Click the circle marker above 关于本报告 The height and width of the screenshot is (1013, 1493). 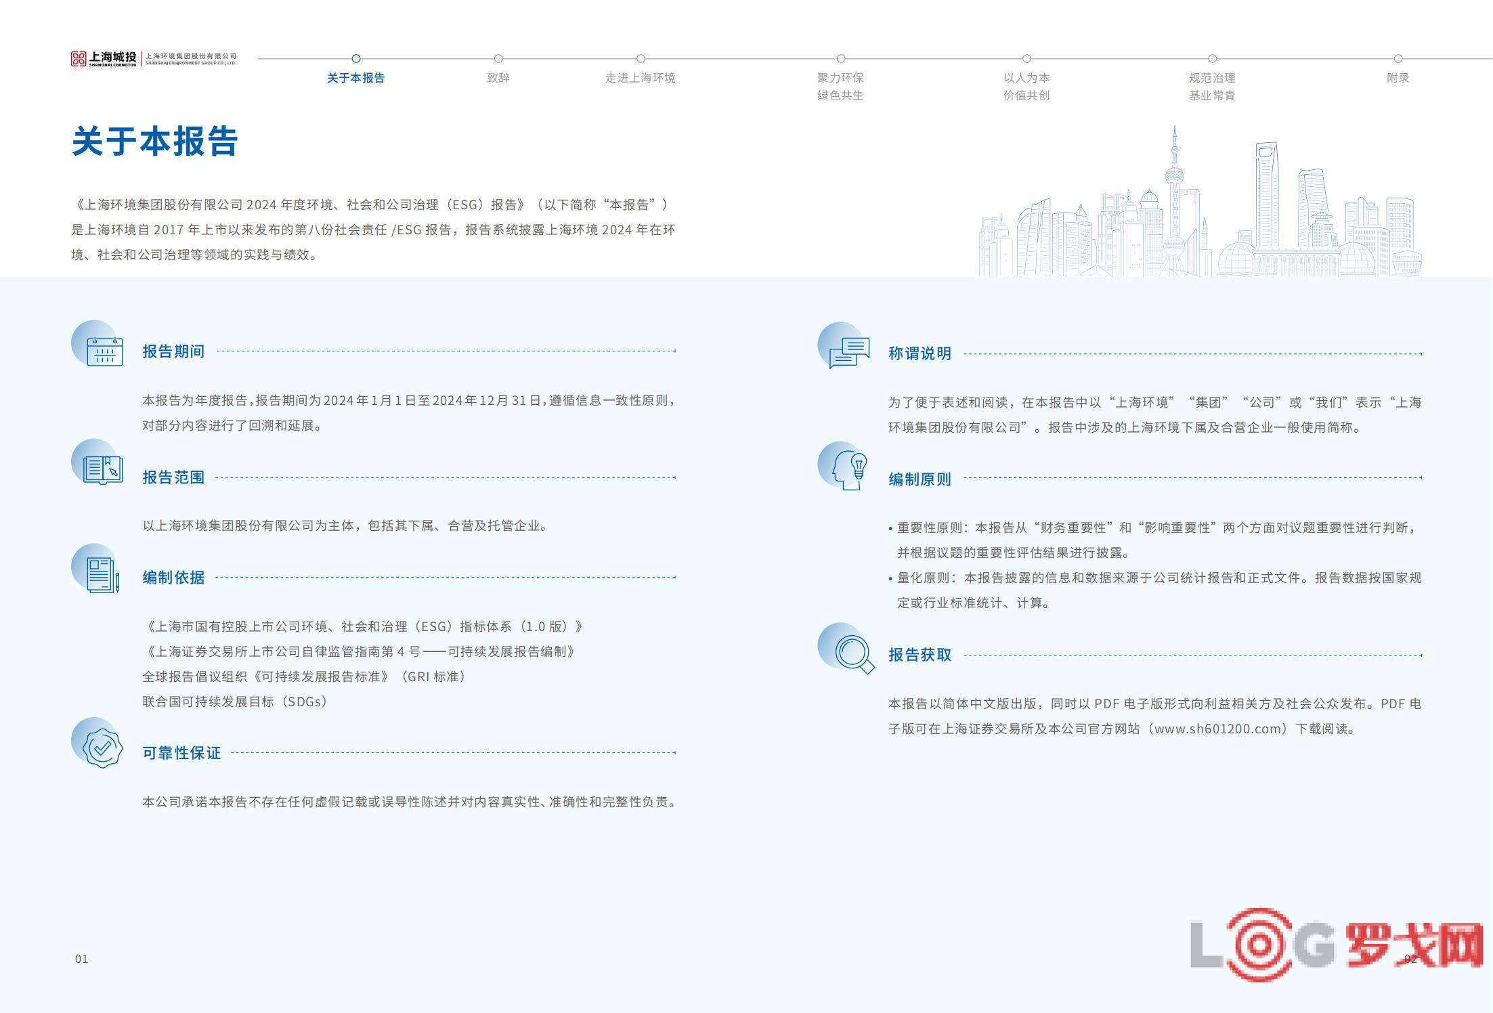coord(356,59)
